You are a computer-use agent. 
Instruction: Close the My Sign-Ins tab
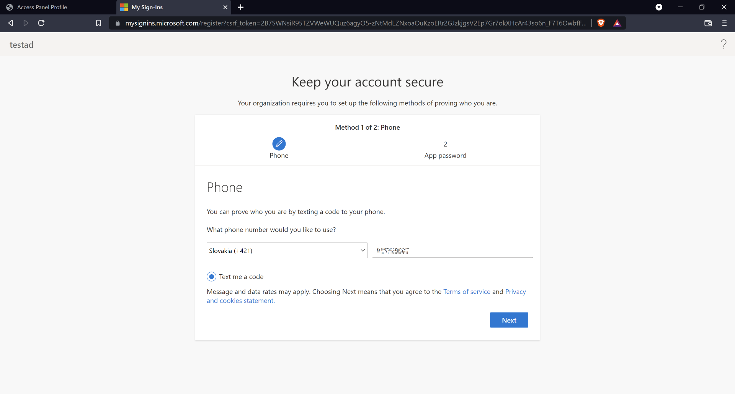click(x=225, y=7)
